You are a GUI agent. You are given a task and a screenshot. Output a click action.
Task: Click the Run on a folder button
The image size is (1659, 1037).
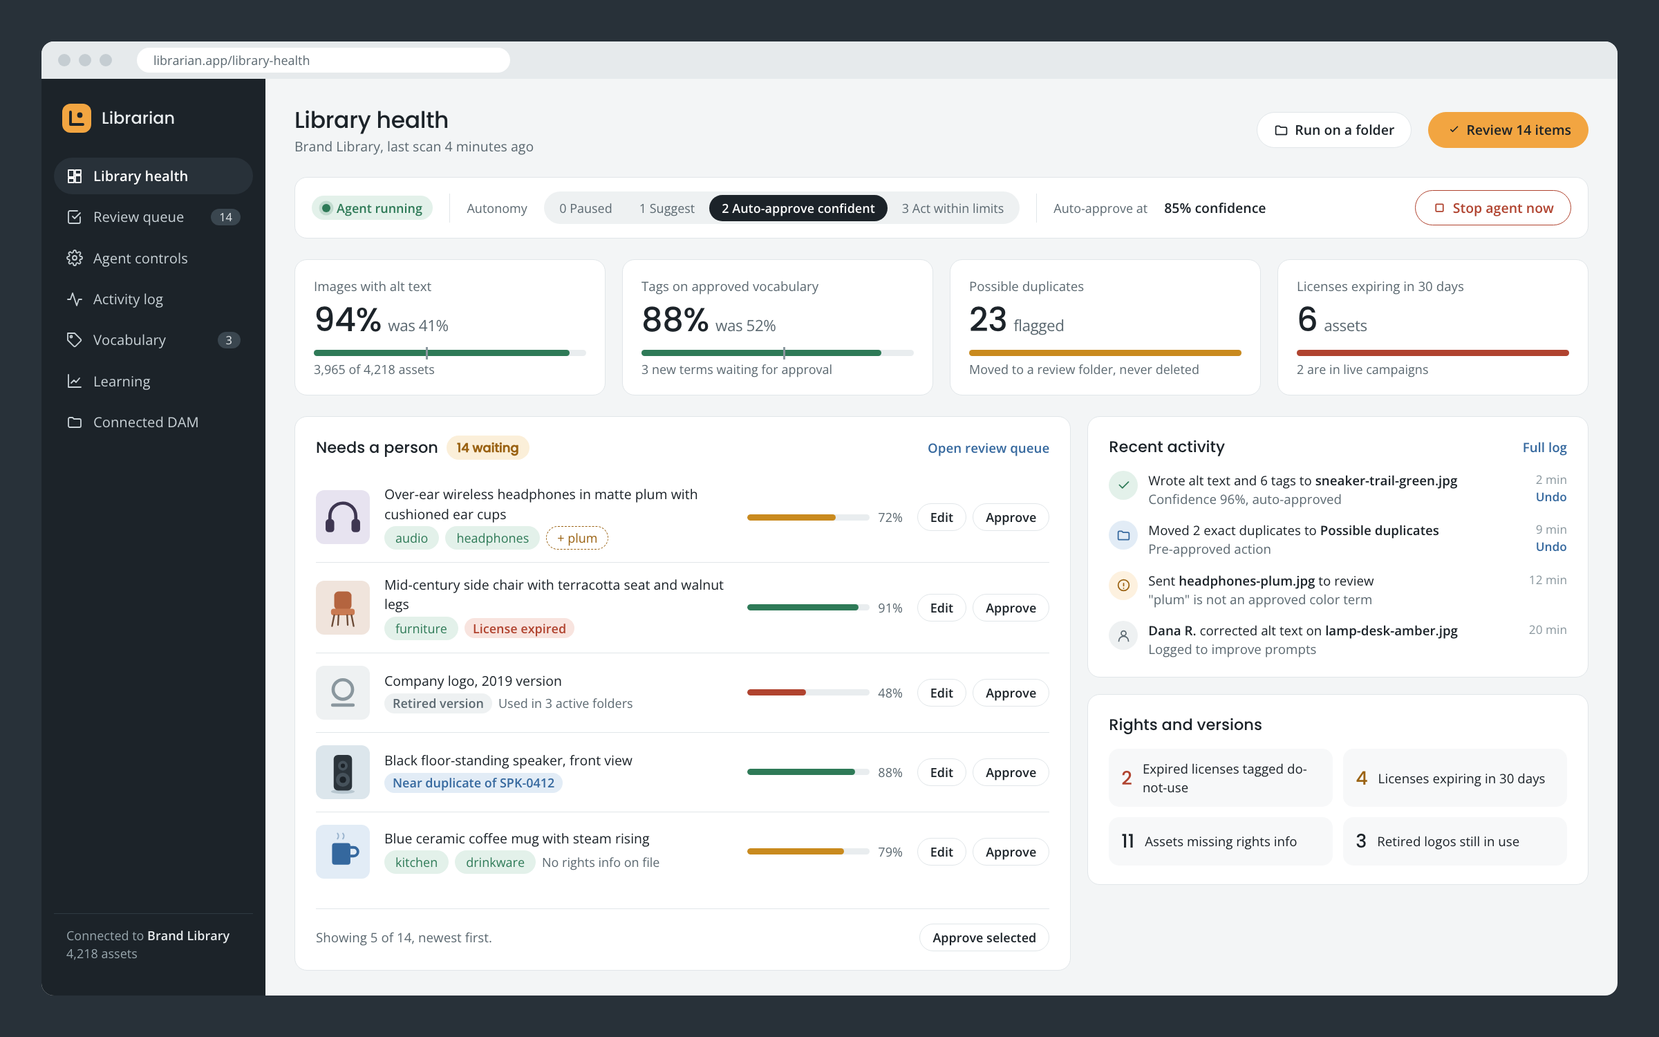tap(1333, 130)
